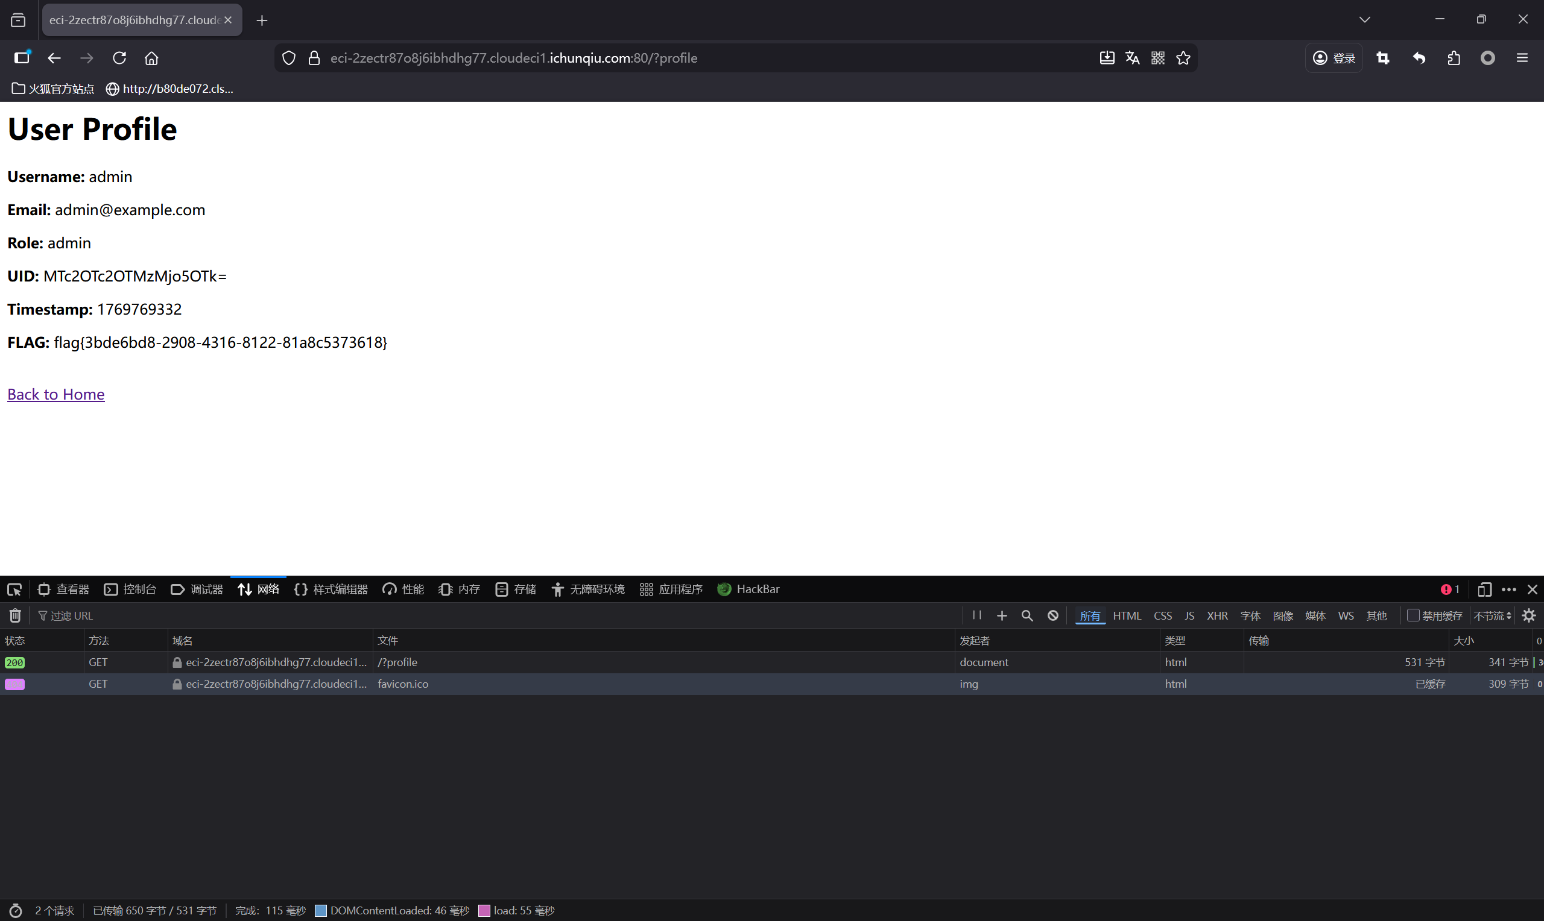The image size is (1544, 921).
Task: Toggle the XHR request filter
Action: (x=1217, y=615)
